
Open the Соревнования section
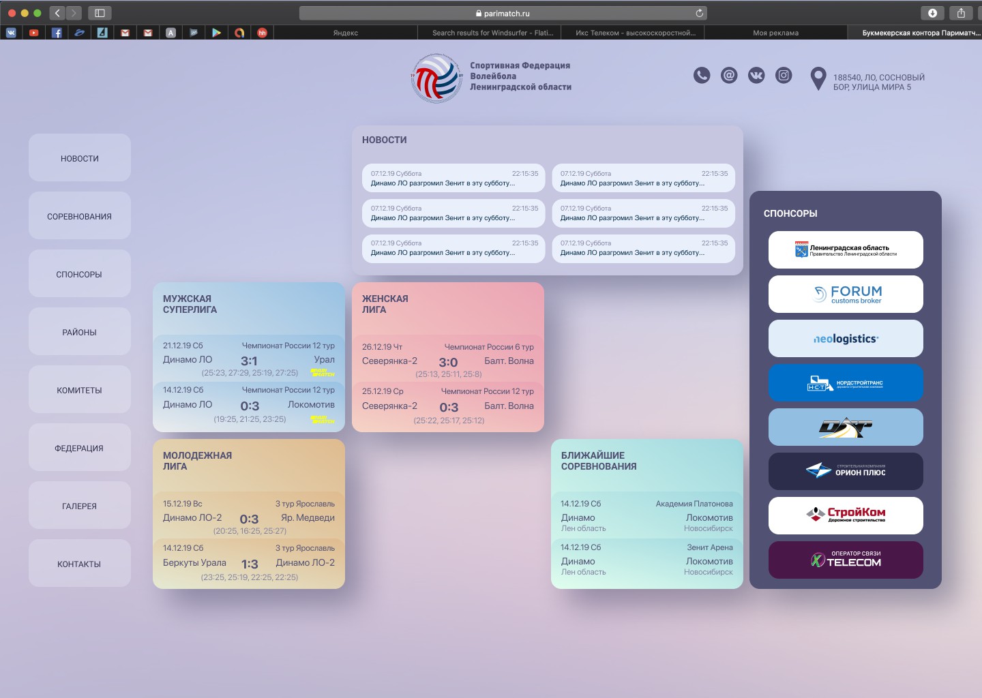pos(80,216)
